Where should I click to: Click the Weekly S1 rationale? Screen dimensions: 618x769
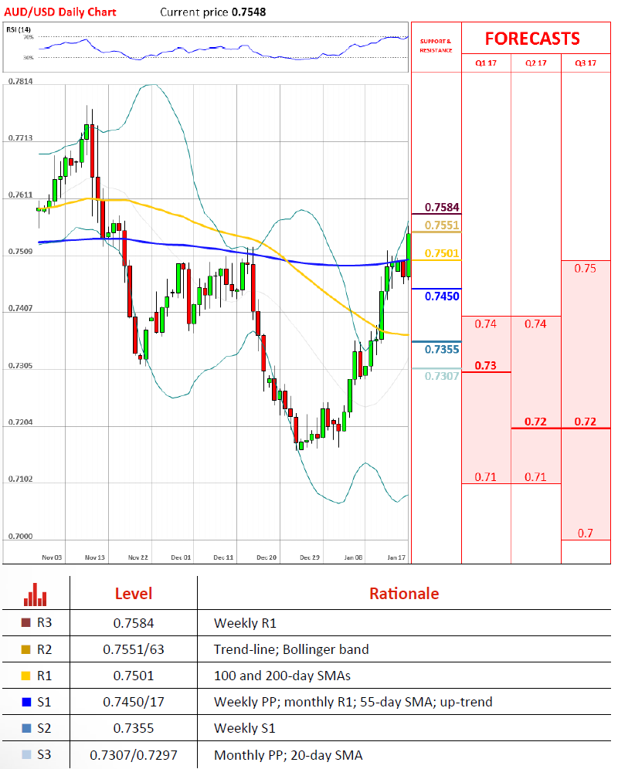pyautogui.click(x=244, y=728)
